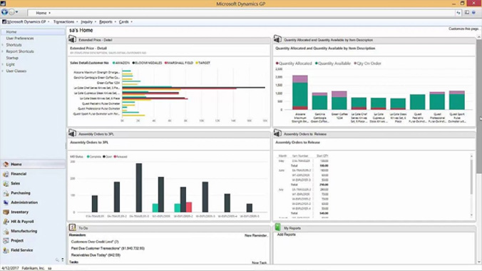Open the Sales module icon
The image size is (482, 271).
point(6,184)
